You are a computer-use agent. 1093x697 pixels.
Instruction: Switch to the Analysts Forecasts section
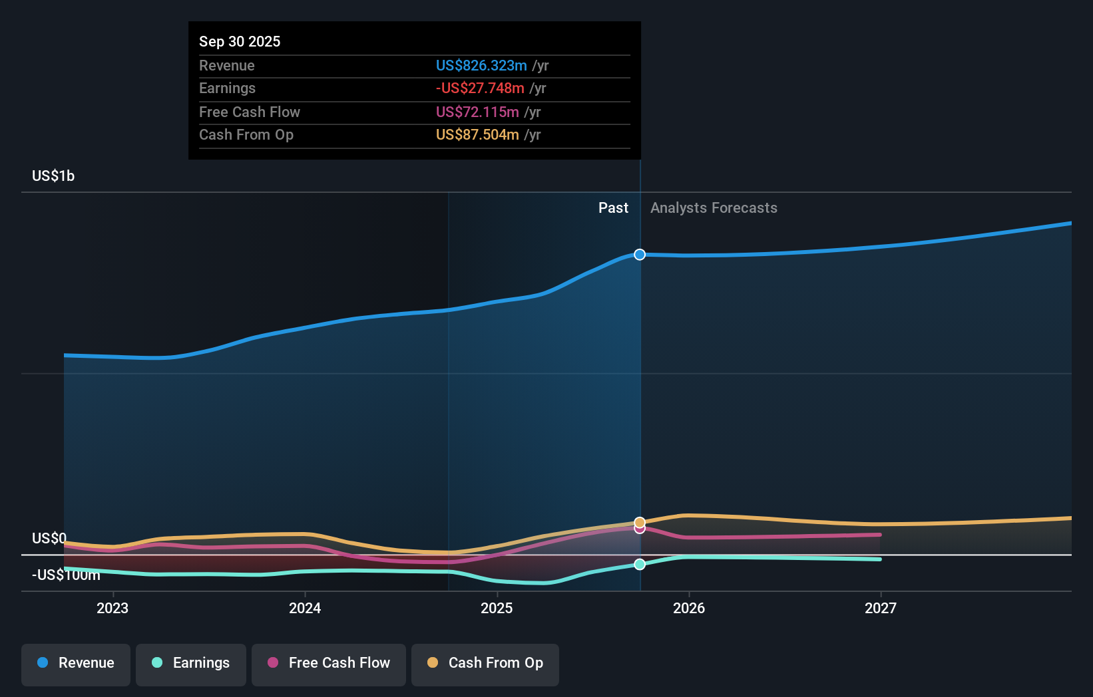[714, 208]
